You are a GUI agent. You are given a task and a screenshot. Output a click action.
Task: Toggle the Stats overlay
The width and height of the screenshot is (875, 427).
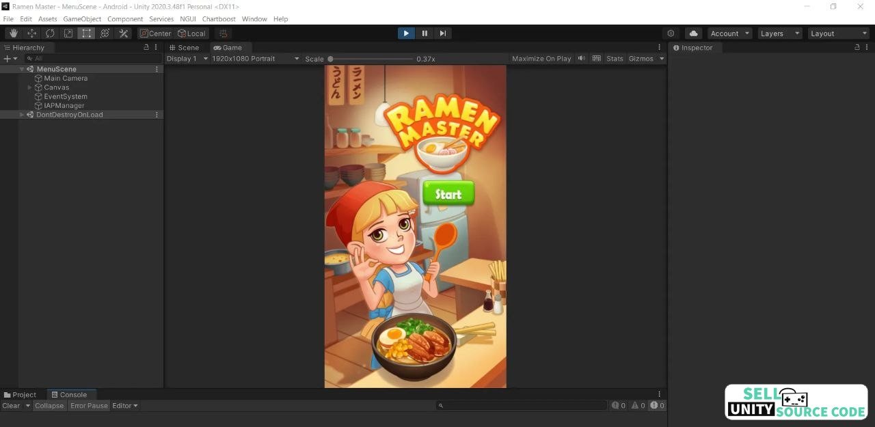615,59
